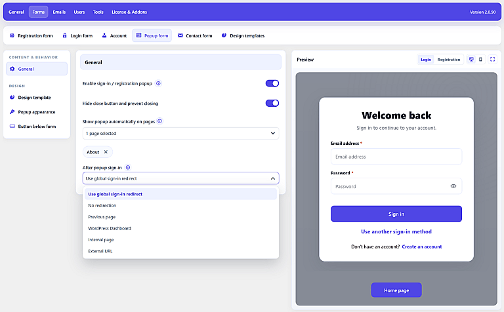Click the Sign in button
The image size is (504, 312).
tap(396, 214)
